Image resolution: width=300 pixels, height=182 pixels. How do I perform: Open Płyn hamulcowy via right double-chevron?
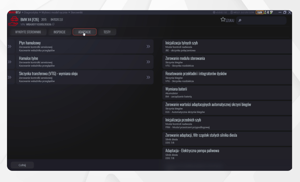pyautogui.click(x=148, y=47)
